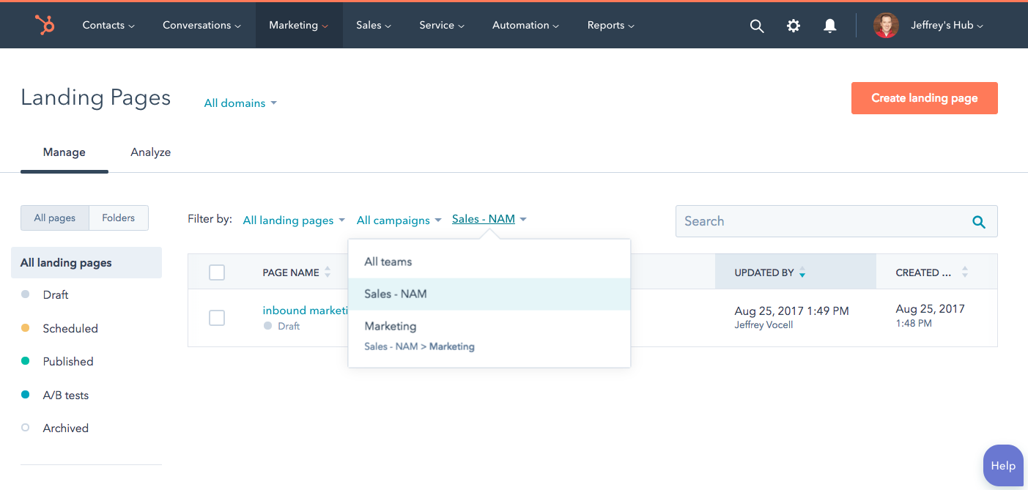Open the notifications bell
This screenshot has width=1028, height=490.
[x=829, y=26]
